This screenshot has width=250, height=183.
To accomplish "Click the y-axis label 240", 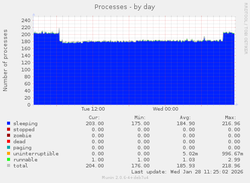I will pyautogui.click(x=26, y=21).
